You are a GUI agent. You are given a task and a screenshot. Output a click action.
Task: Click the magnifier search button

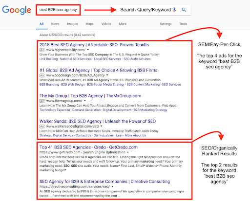(x=184, y=10)
